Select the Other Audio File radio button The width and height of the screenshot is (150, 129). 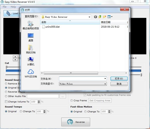tap(6, 96)
